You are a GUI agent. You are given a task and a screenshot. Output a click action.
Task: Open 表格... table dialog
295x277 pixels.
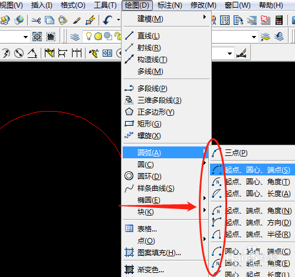pos(165,229)
